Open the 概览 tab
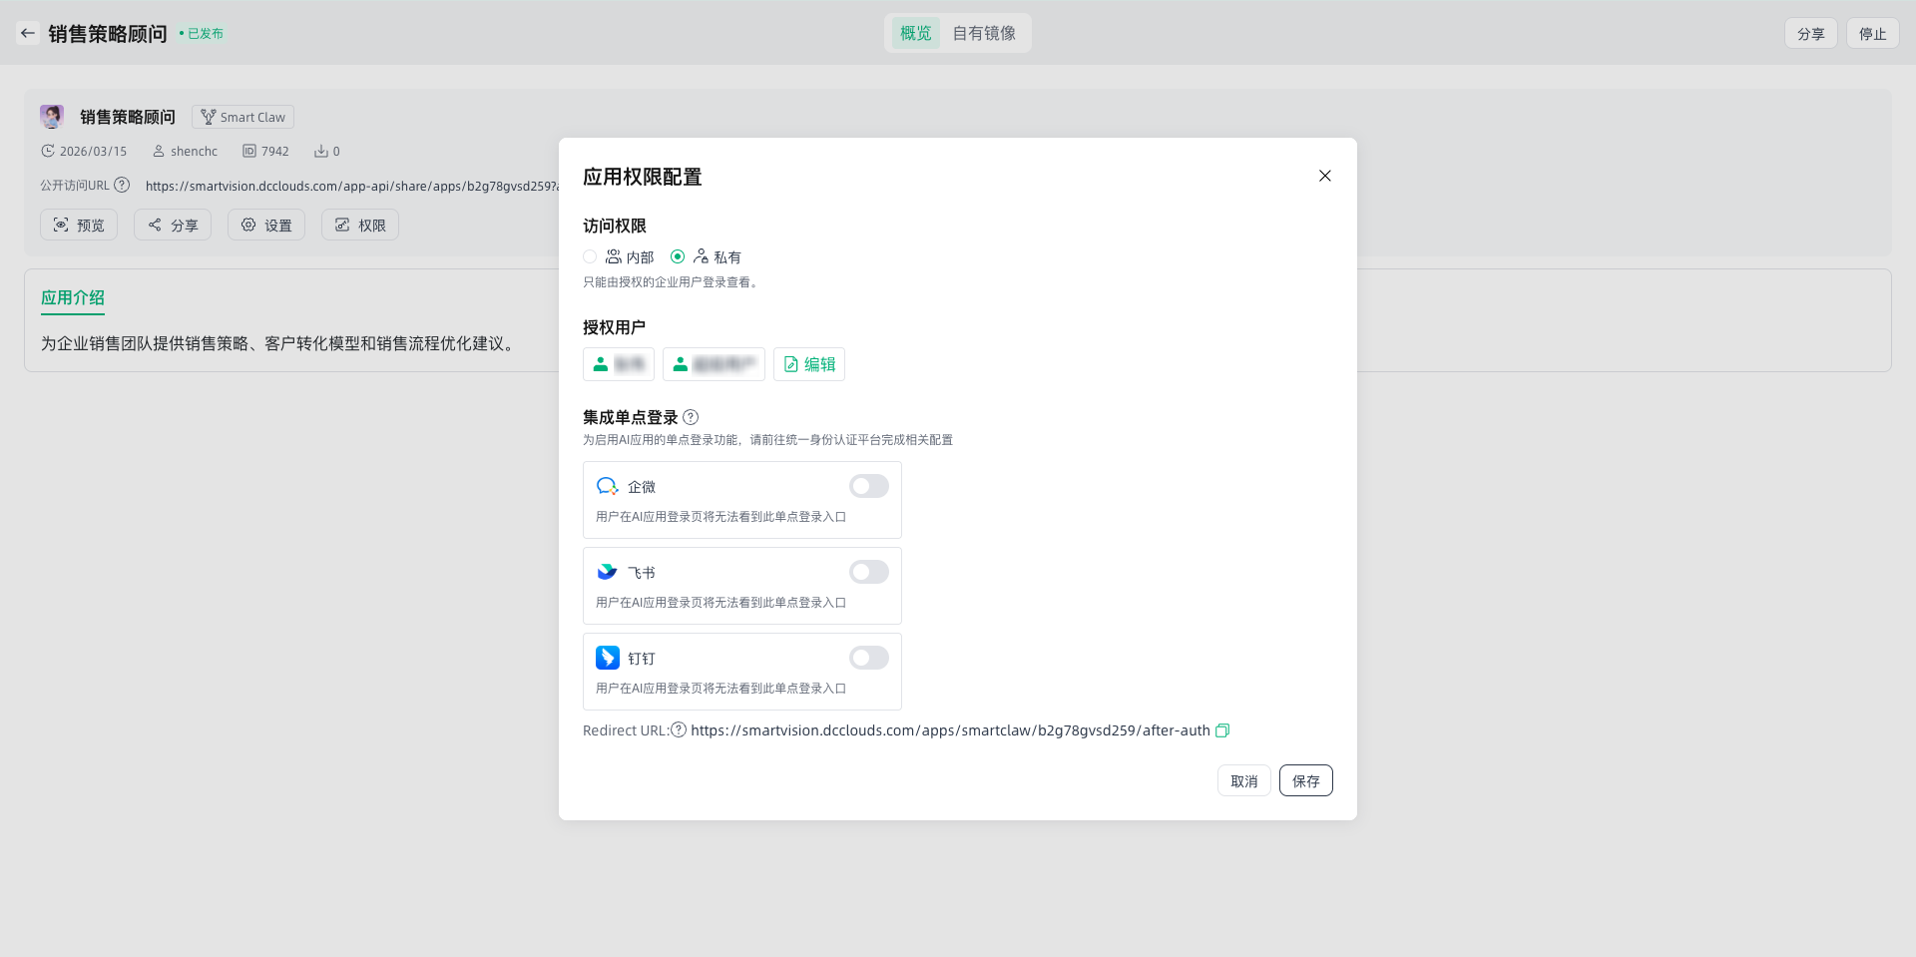This screenshot has width=1916, height=957. coord(915,33)
